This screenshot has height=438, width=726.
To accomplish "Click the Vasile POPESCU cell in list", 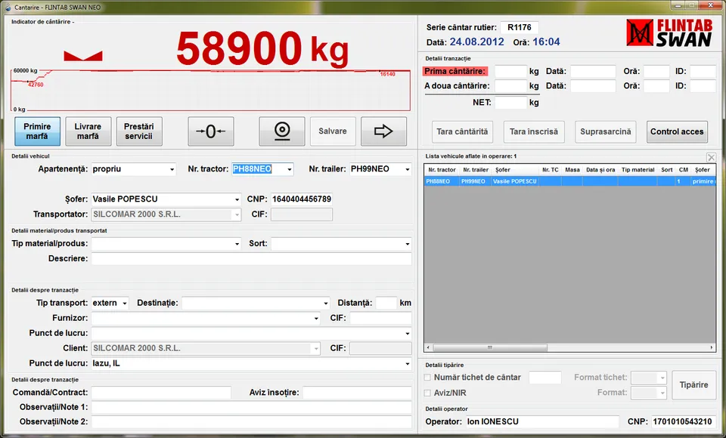I will (x=515, y=181).
